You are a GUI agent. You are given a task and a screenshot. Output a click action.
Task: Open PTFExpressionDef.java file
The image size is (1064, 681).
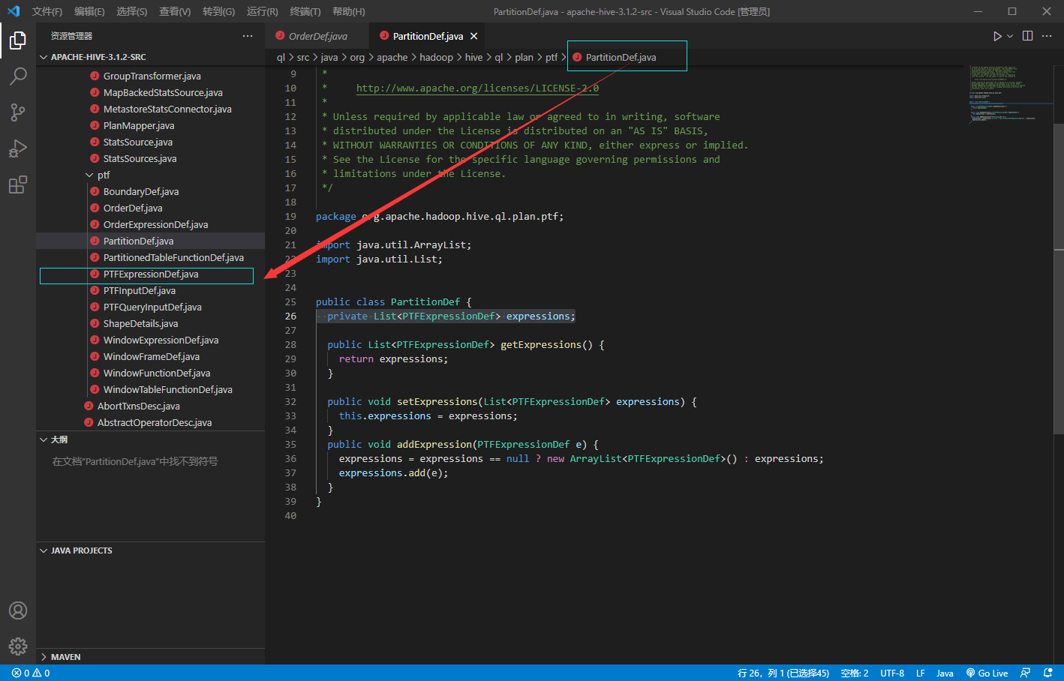(151, 274)
